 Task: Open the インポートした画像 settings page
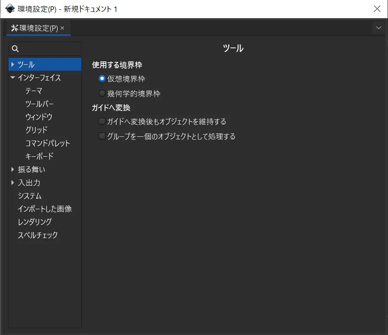(x=44, y=209)
